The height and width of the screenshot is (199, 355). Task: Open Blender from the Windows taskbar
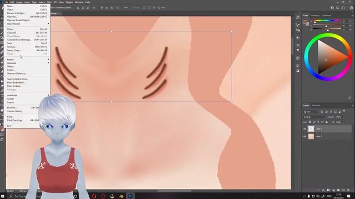[x=121, y=196]
